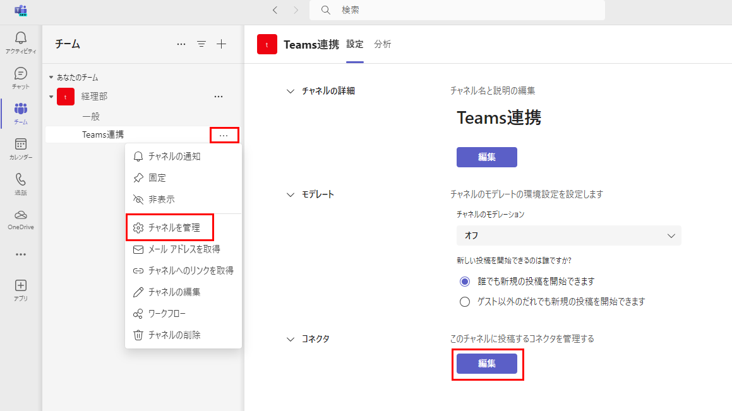Select 非表示 to hide channel
The width and height of the screenshot is (732, 411).
(183, 200)
